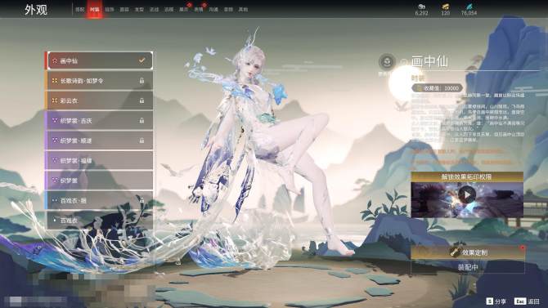The height and width of the screenshot is (308, 548).
Task: Open the 表情 tab with red badge
Action: click(x=199, y=10)
